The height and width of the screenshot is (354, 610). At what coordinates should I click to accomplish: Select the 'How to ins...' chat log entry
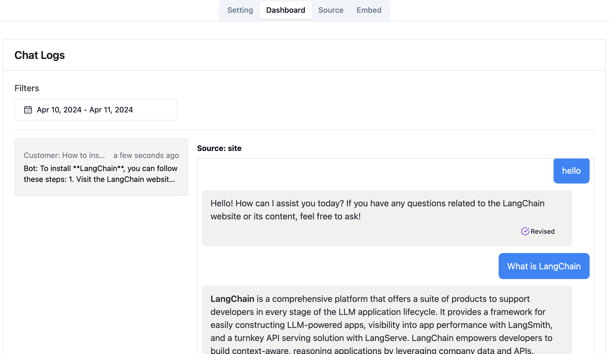coord(101,167)
